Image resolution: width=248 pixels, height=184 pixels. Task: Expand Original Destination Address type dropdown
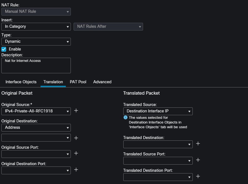(36, 128)
